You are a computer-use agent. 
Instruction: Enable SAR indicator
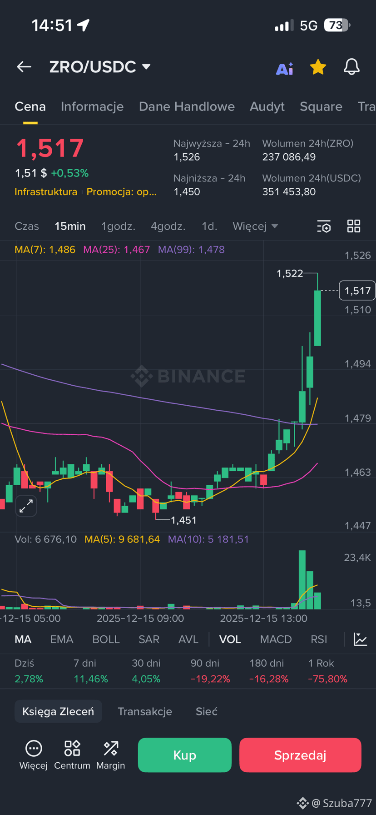point(149,639)
